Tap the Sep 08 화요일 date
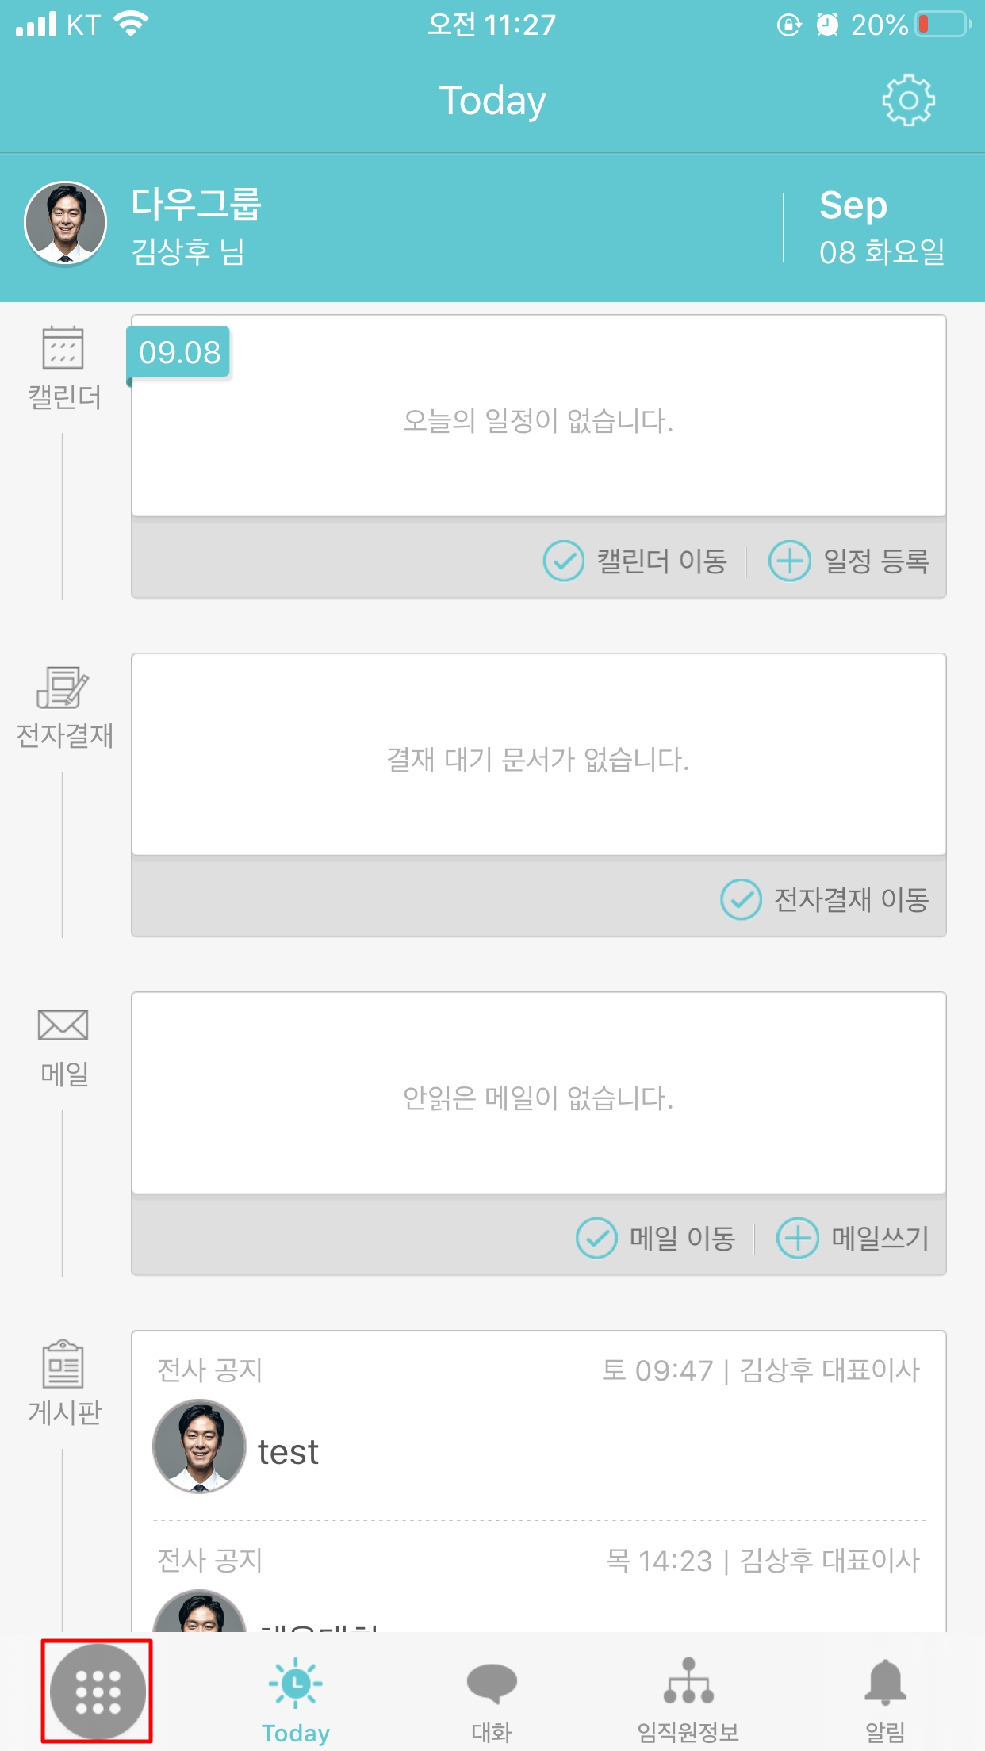The width and height of the screenshot is (985, 1751). (881, 228)
